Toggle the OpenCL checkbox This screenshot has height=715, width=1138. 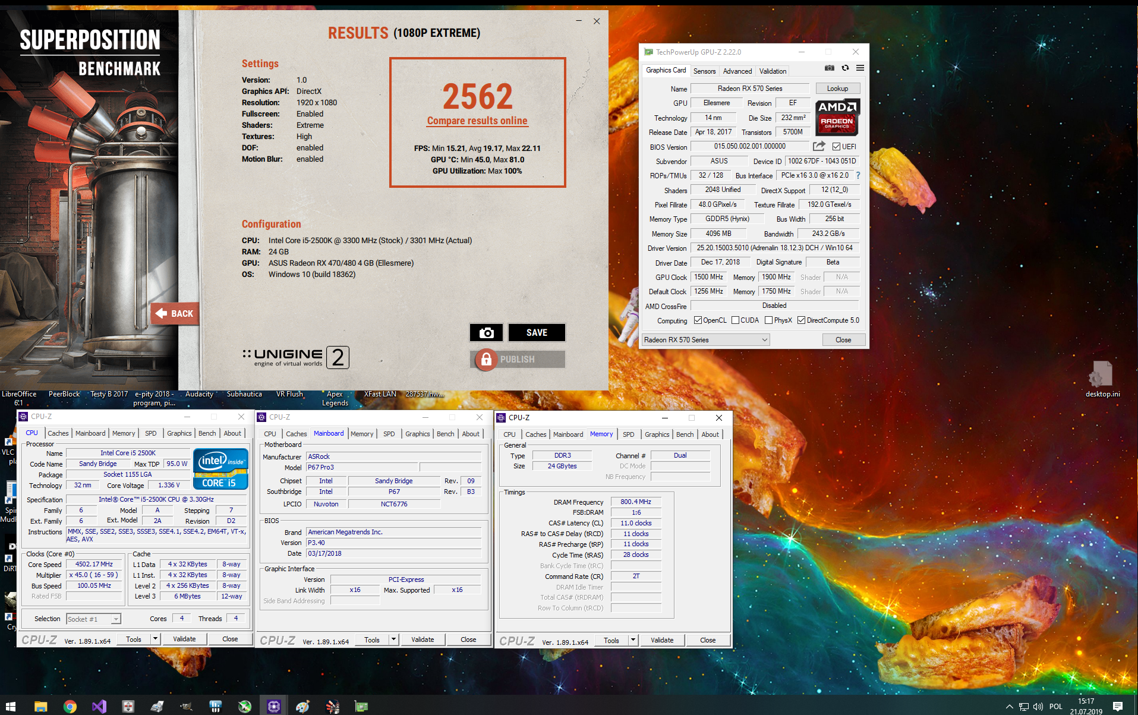[x=698, y=320]
